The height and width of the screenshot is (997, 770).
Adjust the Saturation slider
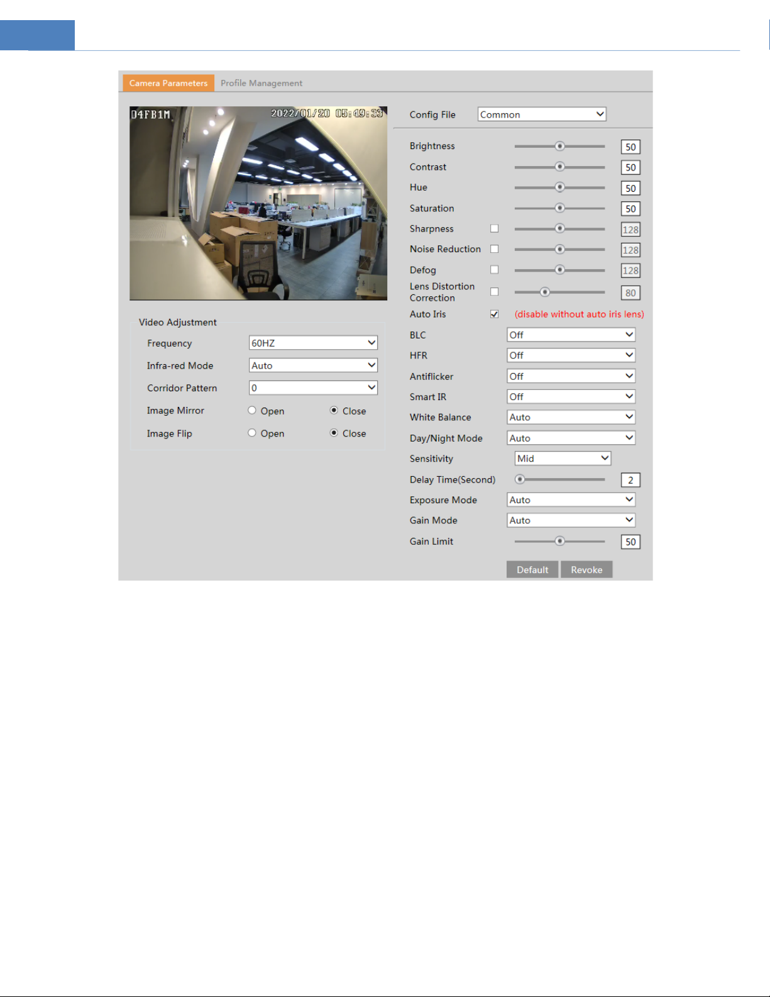click(x=559, y=208)
